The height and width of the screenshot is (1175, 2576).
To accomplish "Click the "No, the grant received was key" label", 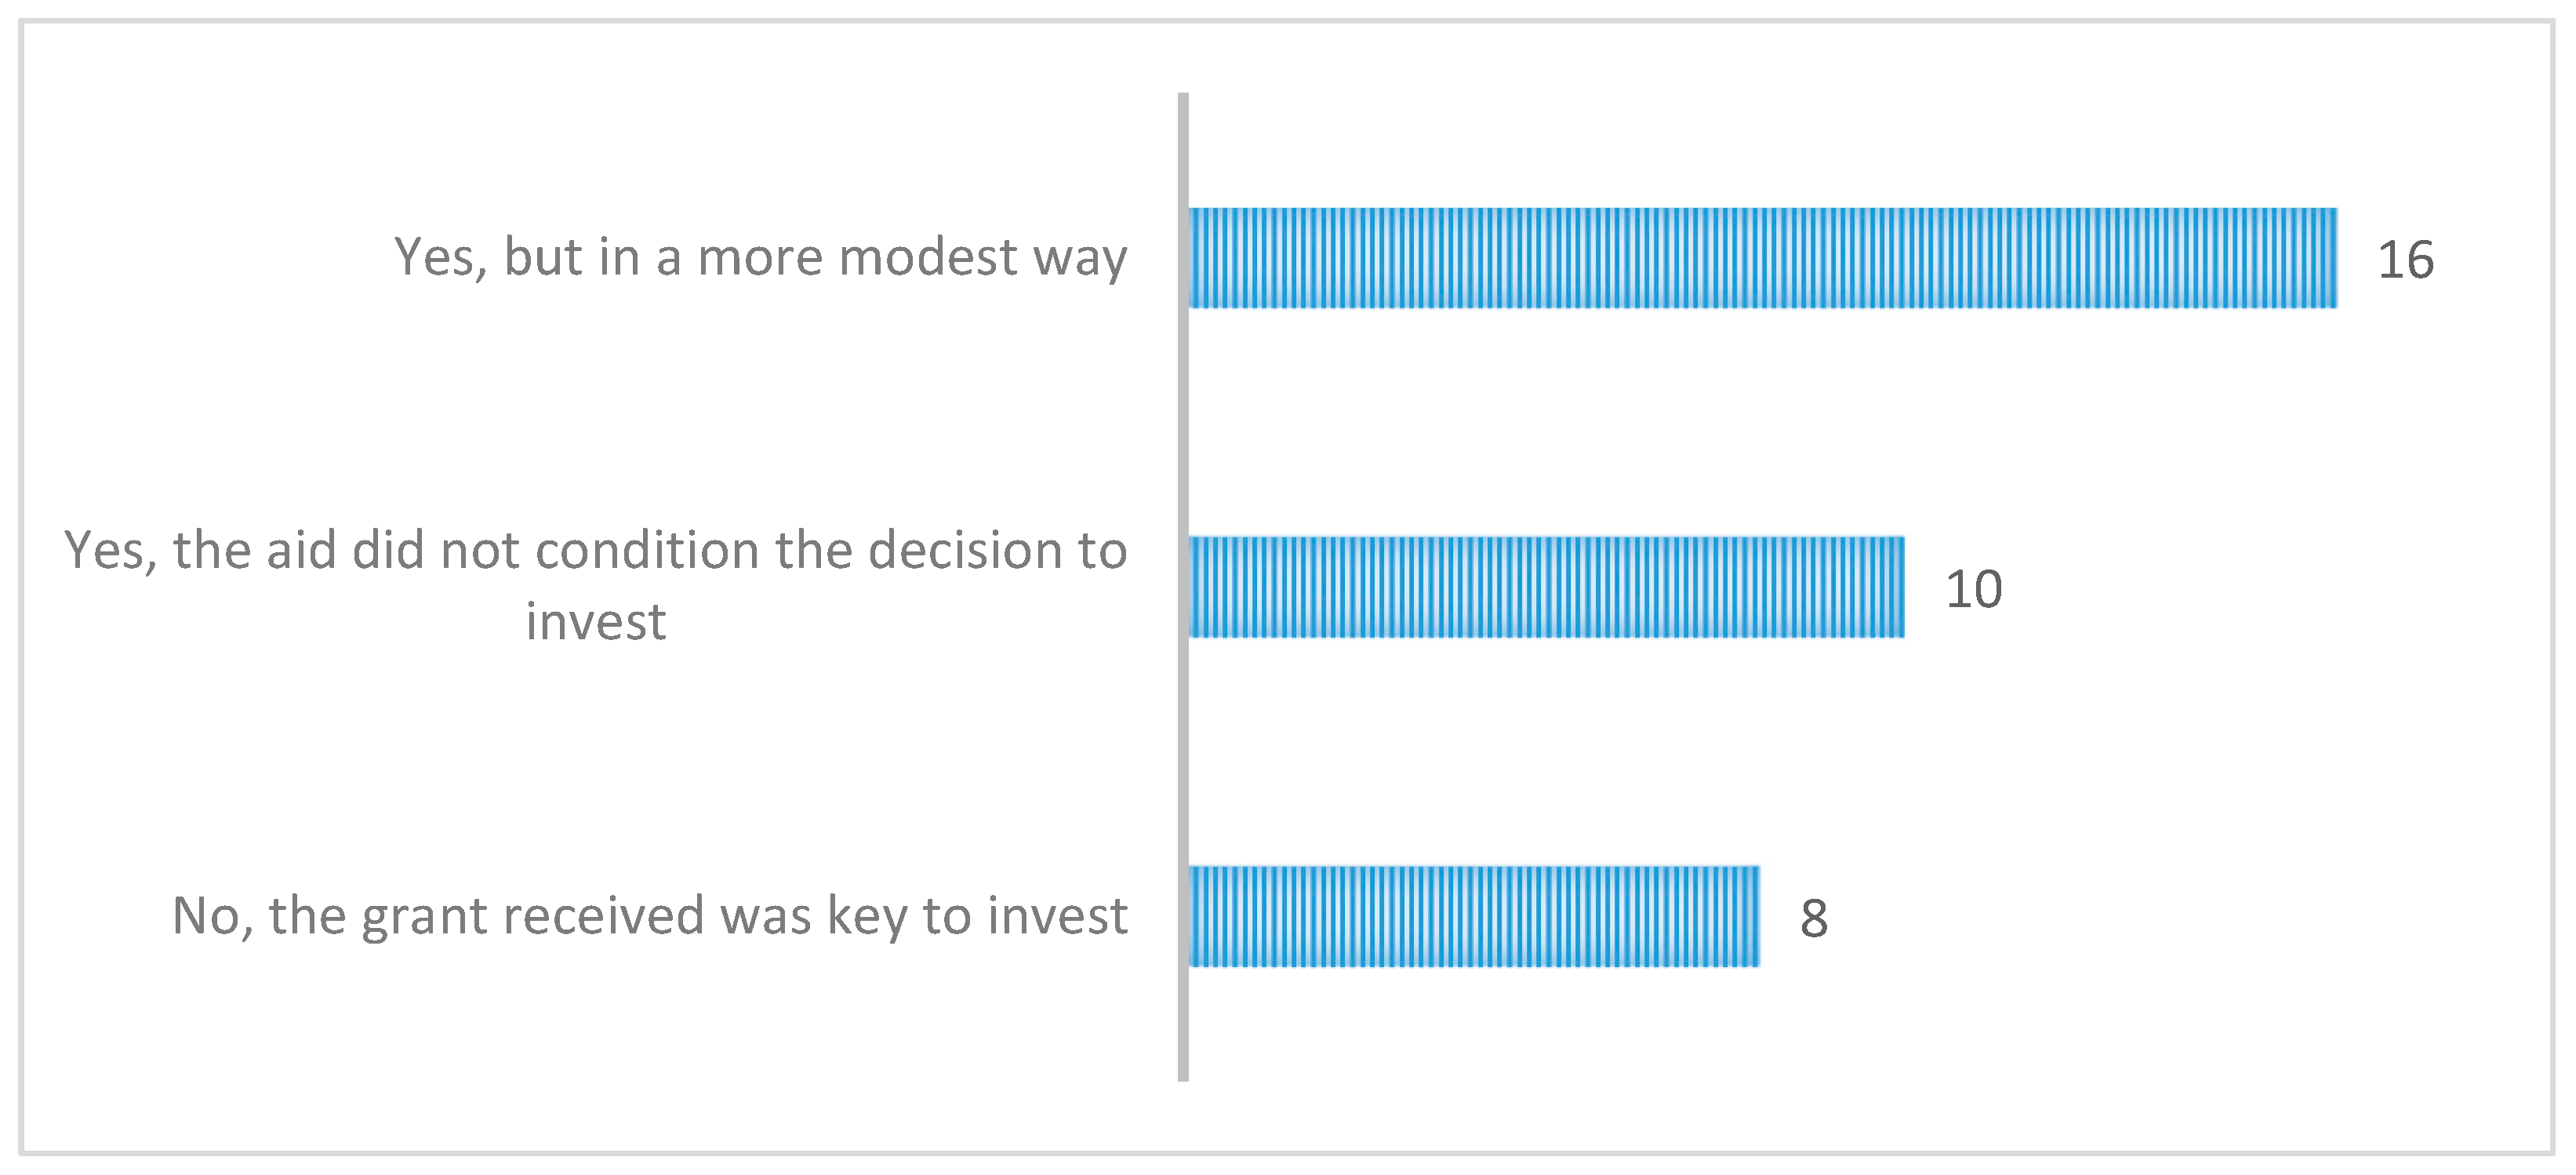I will (x=650, y=916).
